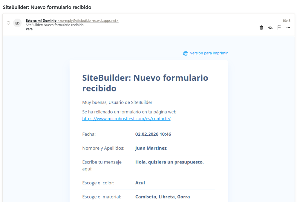Click the name Juan Martinez

(151, 148)
